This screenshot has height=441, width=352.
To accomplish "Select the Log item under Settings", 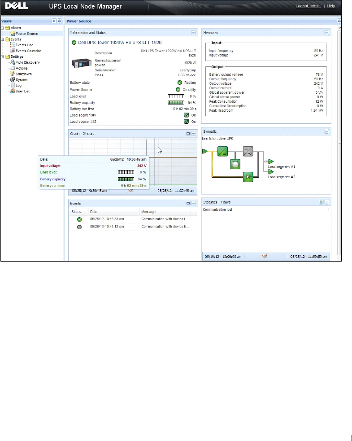I will (18, 85).
